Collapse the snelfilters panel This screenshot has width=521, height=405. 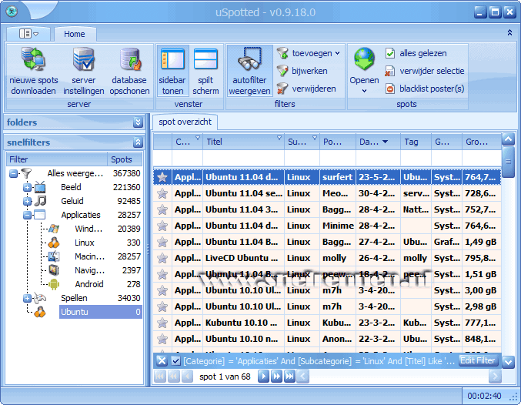(138, 142)
